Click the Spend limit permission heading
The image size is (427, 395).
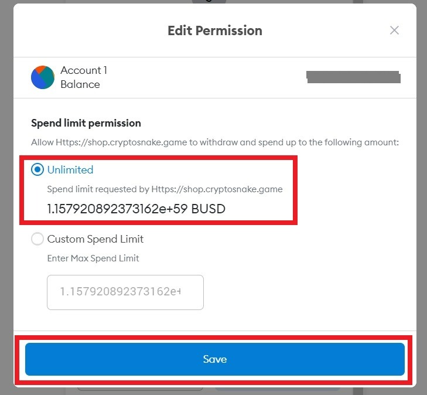[86, 123]
